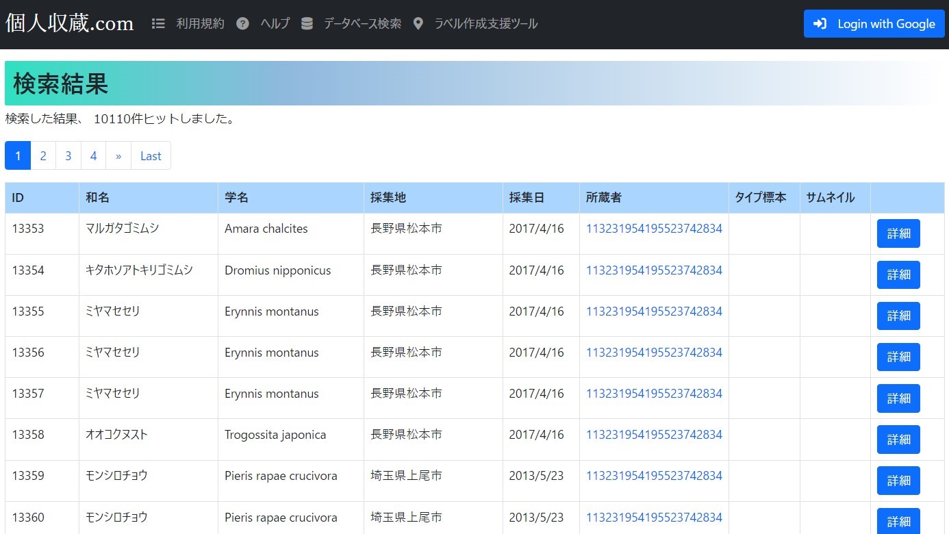Go to results page 2

point(43,156)
